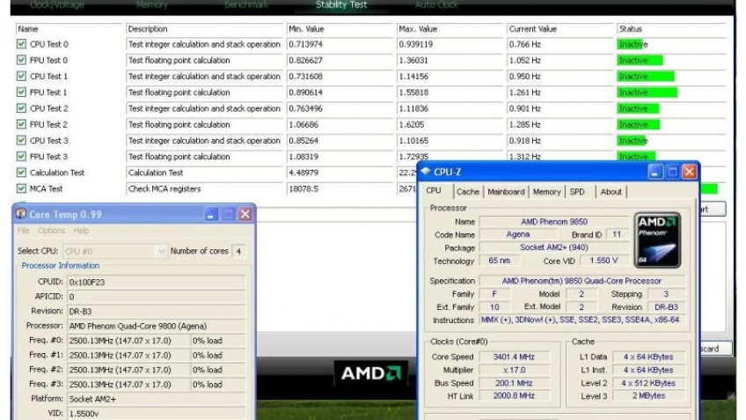Click the CPUID value 0x100F23

coord(157,282)
